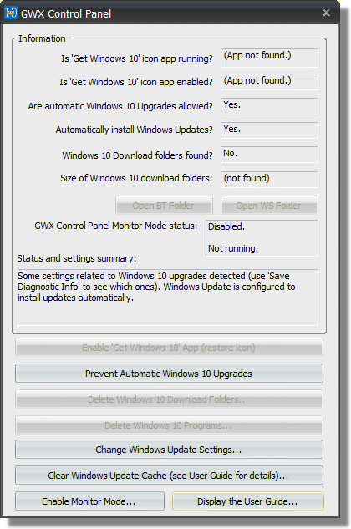Screen dimensions: 351x529
Task: Click the download folders found 'No.' field
Action: tap(269, 155)
